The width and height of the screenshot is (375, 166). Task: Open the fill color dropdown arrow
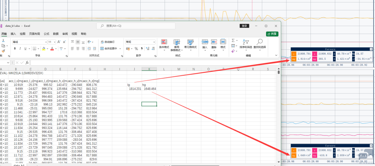click(47, 49)
